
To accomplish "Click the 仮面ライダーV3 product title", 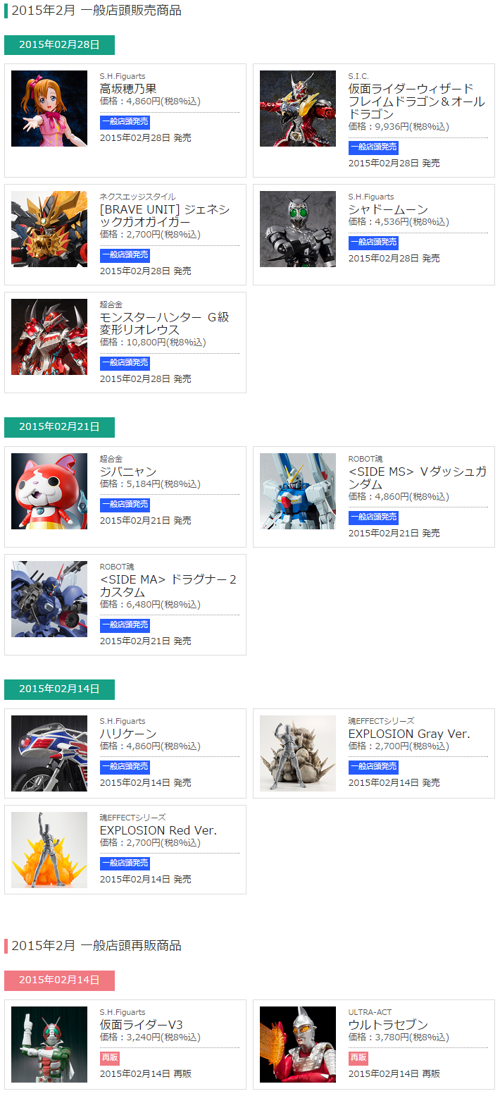I will tap(142, 1025).
